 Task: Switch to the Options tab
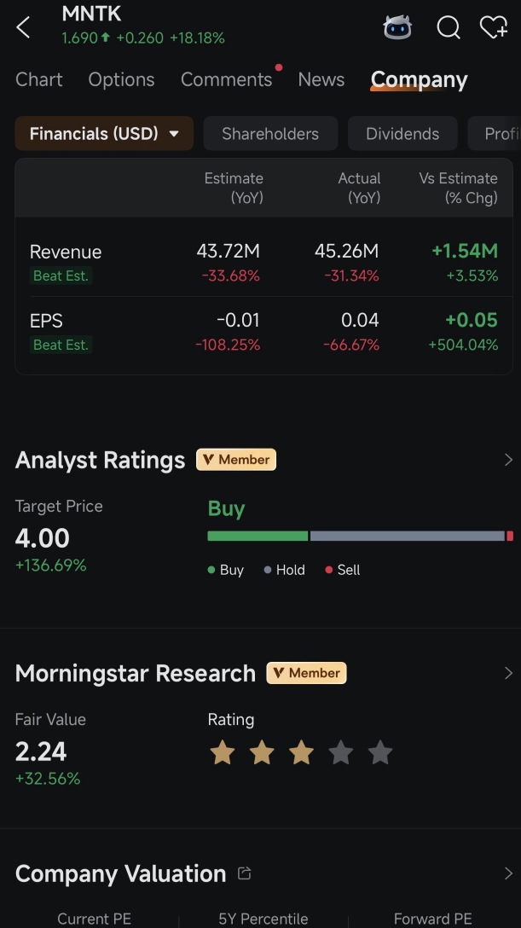pos(121,79)
